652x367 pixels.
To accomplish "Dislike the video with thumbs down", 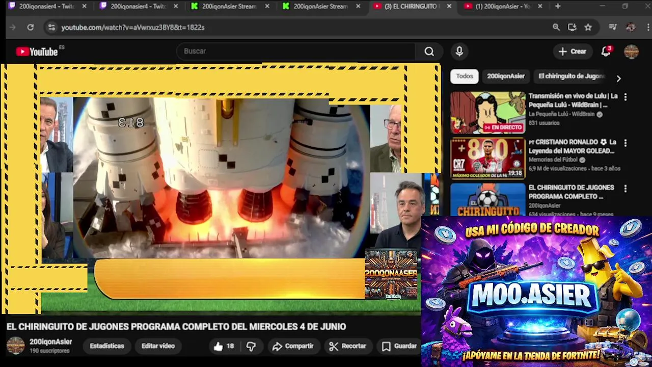I will tap(251, 346).
